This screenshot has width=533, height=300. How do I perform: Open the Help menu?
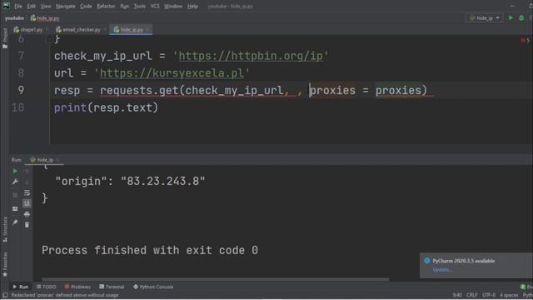tap(192, 6)
